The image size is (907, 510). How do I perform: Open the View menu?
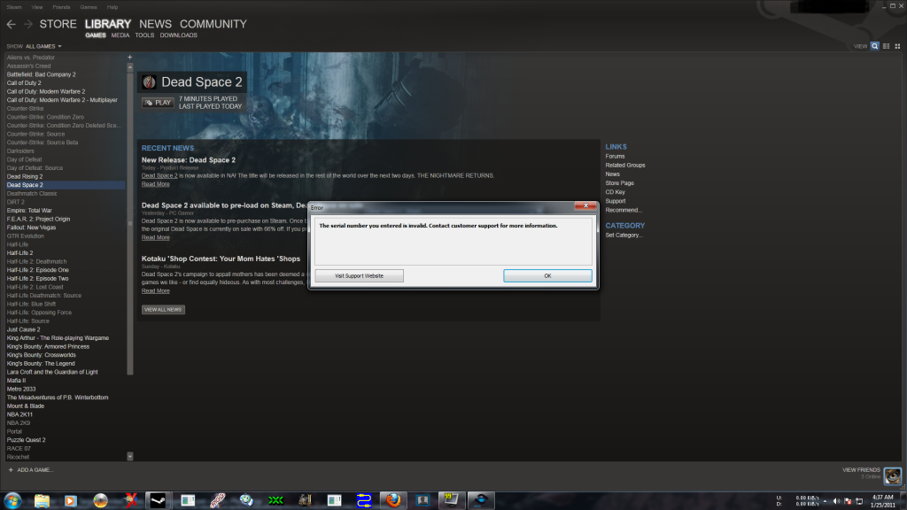tap(37, 7)
